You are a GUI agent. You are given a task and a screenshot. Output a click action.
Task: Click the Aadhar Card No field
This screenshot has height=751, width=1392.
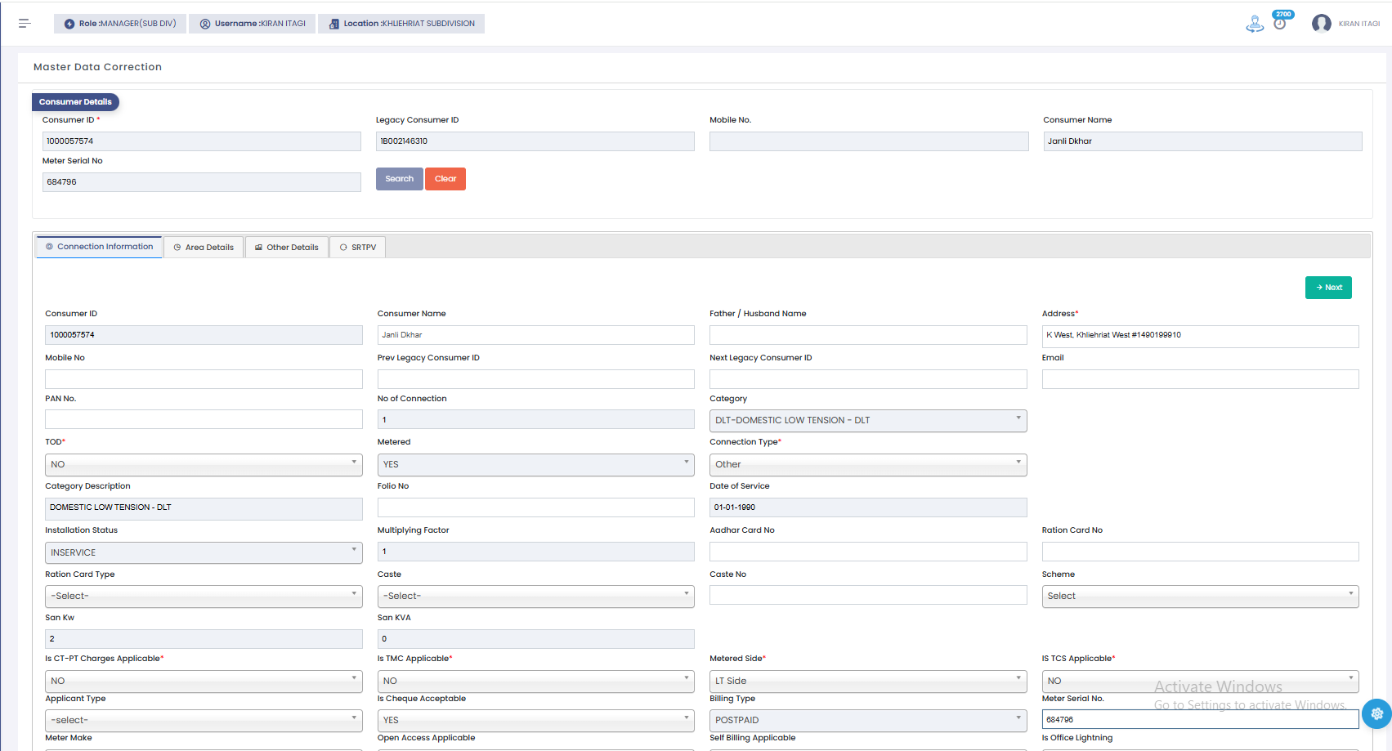[x=868, y=552]
